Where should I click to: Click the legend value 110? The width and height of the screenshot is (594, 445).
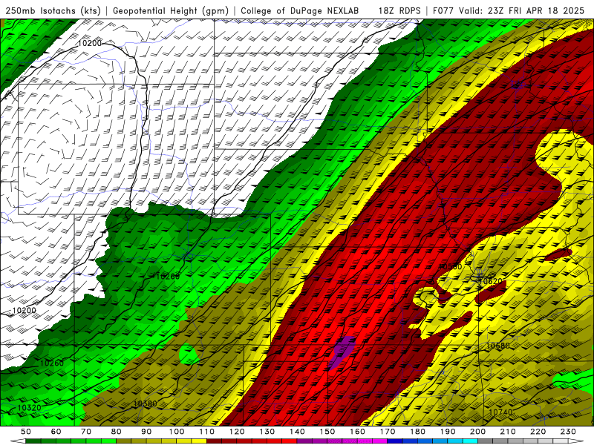click(x=207, y=432)
